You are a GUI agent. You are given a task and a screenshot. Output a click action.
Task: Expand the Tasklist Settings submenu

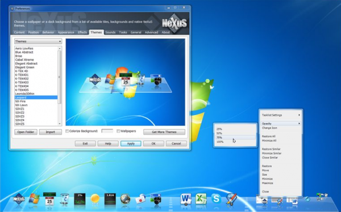[281, 115]
